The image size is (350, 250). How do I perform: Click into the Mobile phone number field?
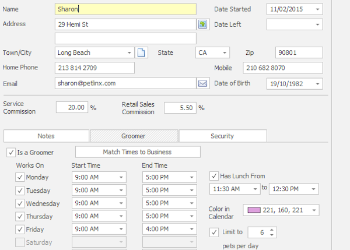tap(282, 68)
